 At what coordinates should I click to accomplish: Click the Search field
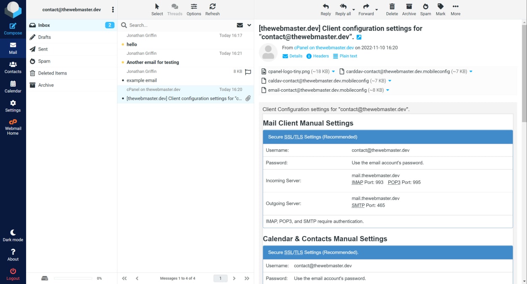tap(181, 25)
